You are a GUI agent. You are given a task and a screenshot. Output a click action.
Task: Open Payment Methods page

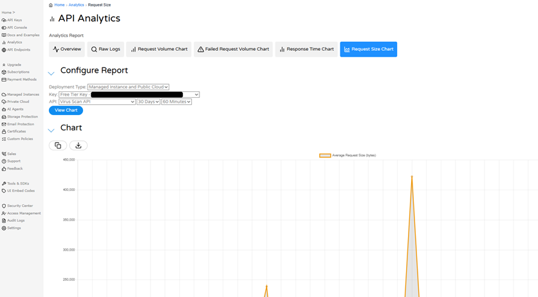point(19,80)
